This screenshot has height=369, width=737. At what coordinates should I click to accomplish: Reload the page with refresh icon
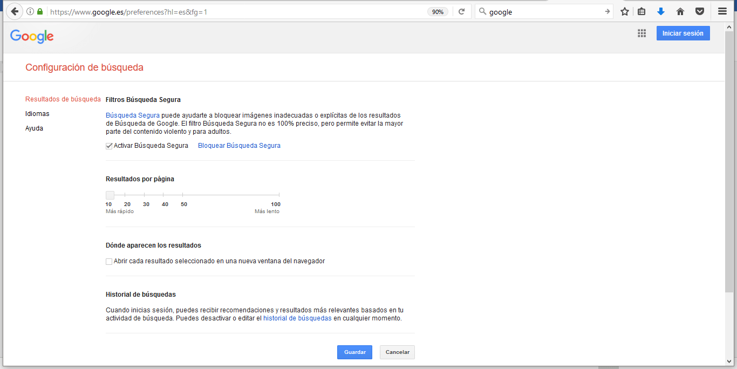pos(461,11)
